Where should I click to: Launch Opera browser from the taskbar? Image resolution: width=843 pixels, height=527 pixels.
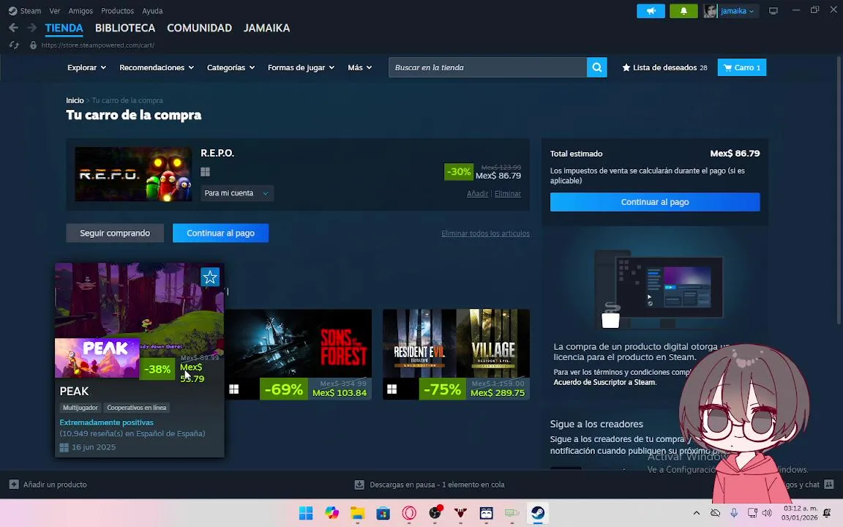point(409,513)
